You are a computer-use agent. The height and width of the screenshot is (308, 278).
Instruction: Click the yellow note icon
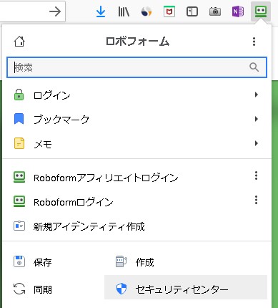pyautogui.click(x=19, y=143)
